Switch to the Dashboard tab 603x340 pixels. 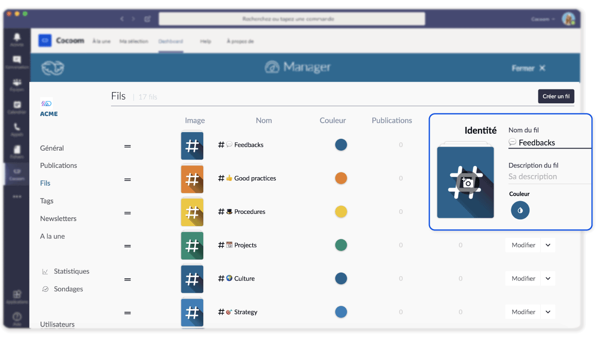tap(171, 41)
